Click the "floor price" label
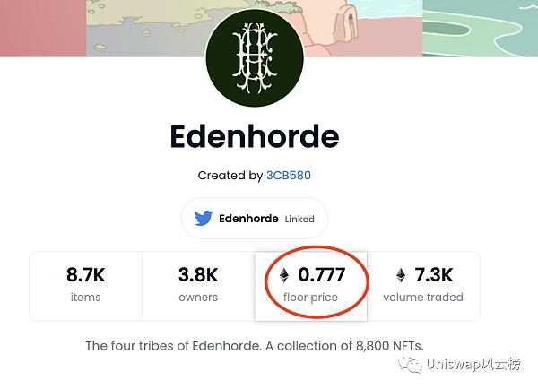This screenshot has height=389, width=538. [311, 297]
